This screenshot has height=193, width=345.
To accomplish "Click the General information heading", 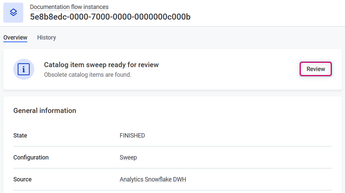I will click(45, 111).
